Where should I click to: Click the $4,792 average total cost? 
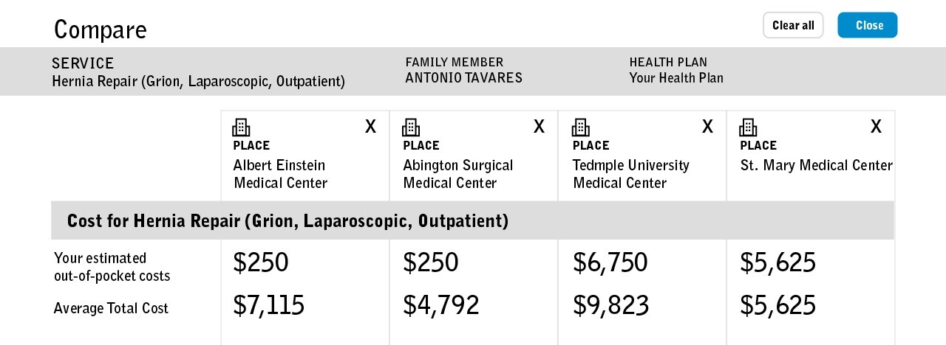(440, 305)
